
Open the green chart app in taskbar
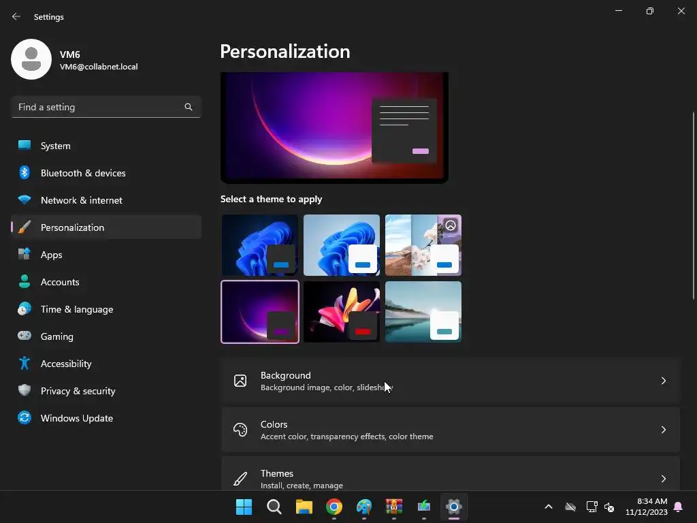[424, 507]
